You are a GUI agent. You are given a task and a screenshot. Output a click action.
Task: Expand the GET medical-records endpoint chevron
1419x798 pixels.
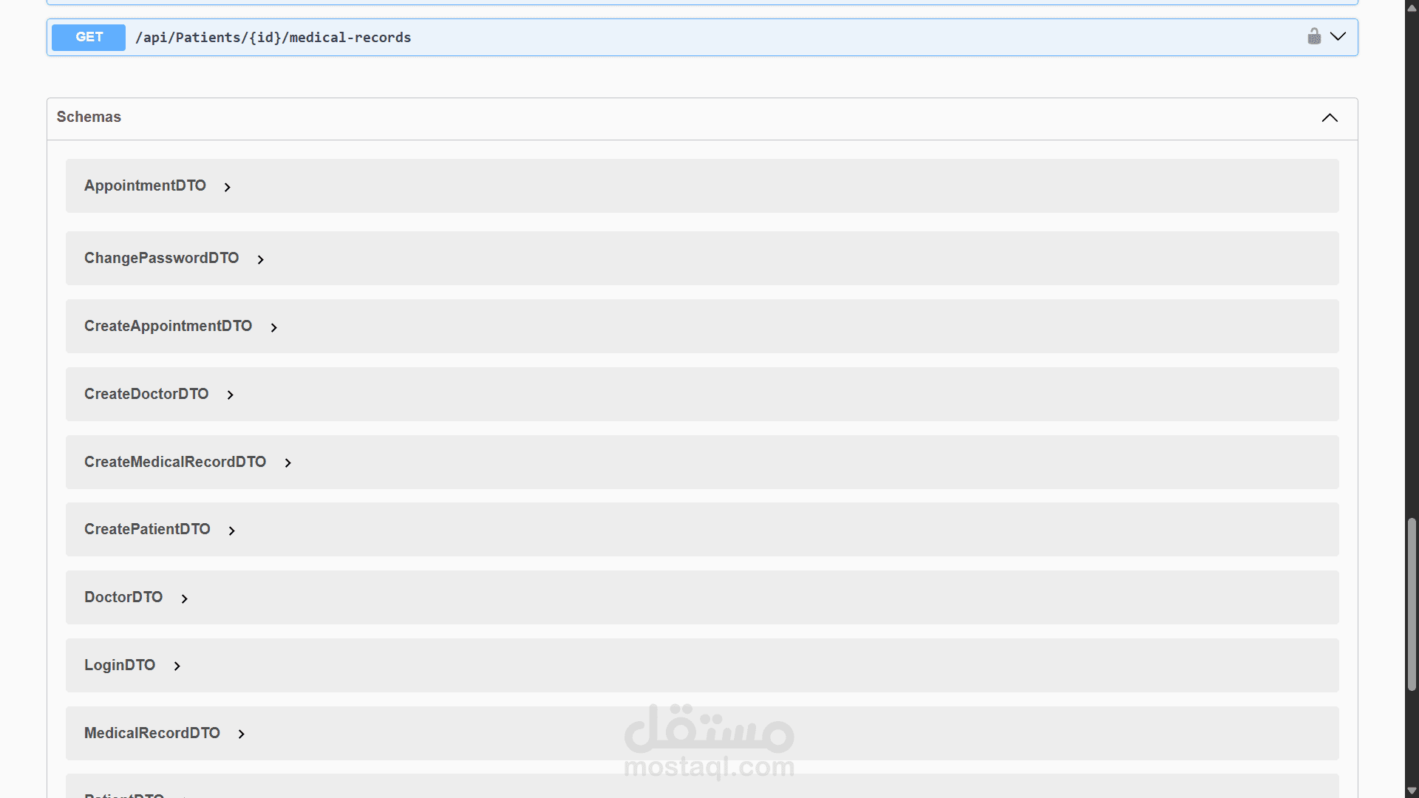[x=1338, y=37]
